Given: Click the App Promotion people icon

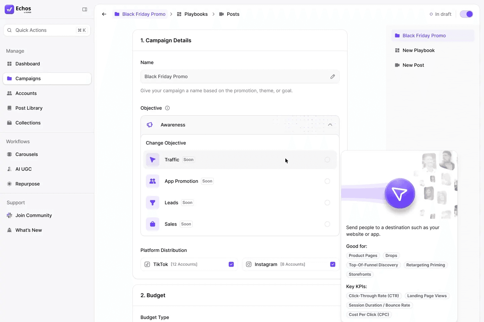Looking at the screenshot, I should [x=153, y=181].
